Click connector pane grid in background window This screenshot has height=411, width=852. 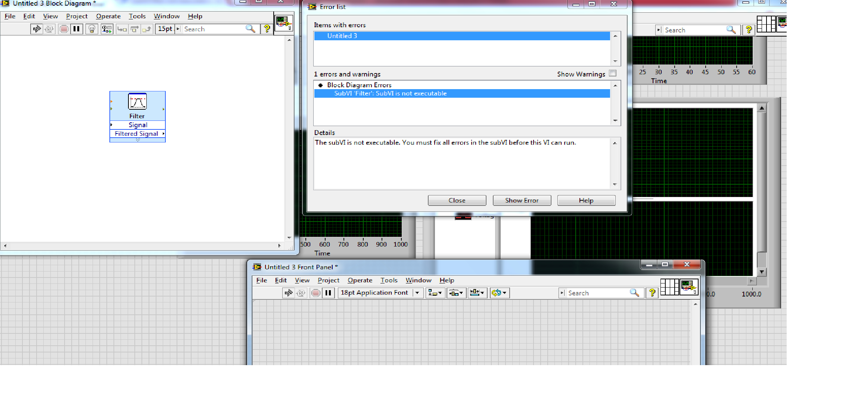pos(766,24)
